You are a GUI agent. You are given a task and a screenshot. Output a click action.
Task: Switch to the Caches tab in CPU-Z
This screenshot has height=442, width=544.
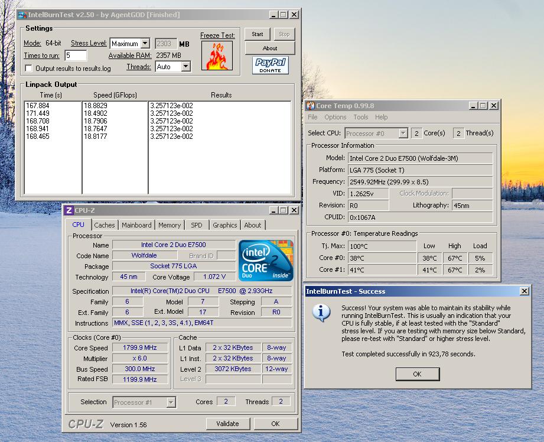[105, 225]
